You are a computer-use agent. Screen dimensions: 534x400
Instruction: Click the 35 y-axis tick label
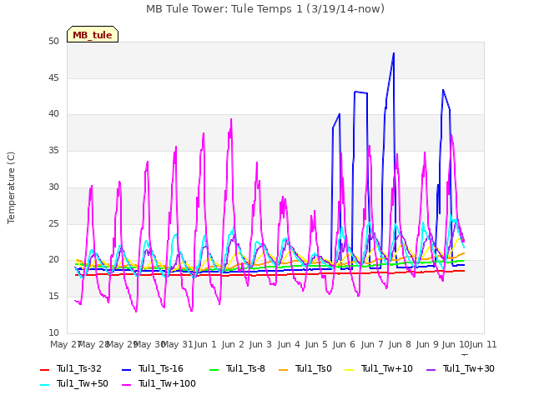pyautogui.click(x=53, y=150)
